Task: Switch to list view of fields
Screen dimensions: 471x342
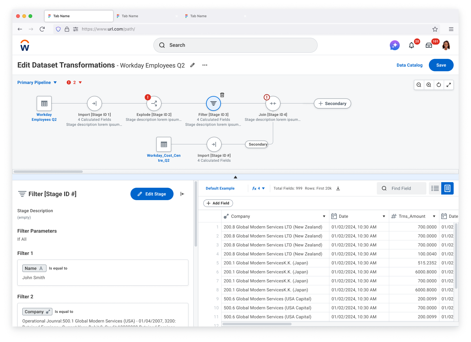Action: [435, 188]
